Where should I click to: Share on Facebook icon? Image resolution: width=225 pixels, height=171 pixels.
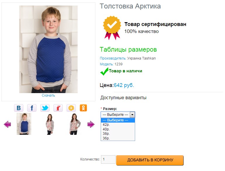pyautogui.click(x=32, y=108)
